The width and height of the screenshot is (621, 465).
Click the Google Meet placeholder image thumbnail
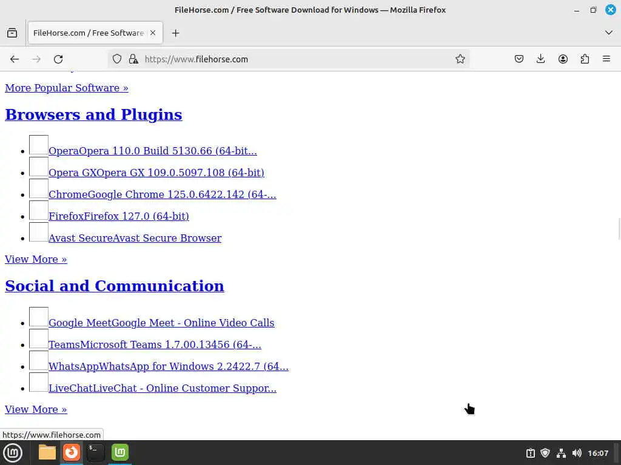pyautogui.click(x=39, y=317)
